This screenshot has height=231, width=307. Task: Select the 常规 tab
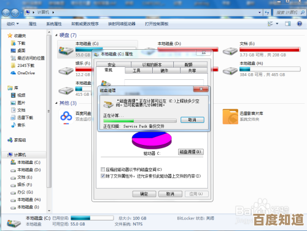coord(109,70)
